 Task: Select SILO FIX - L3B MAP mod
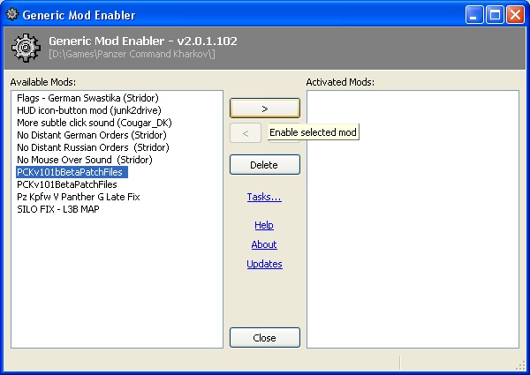point(58,209)
